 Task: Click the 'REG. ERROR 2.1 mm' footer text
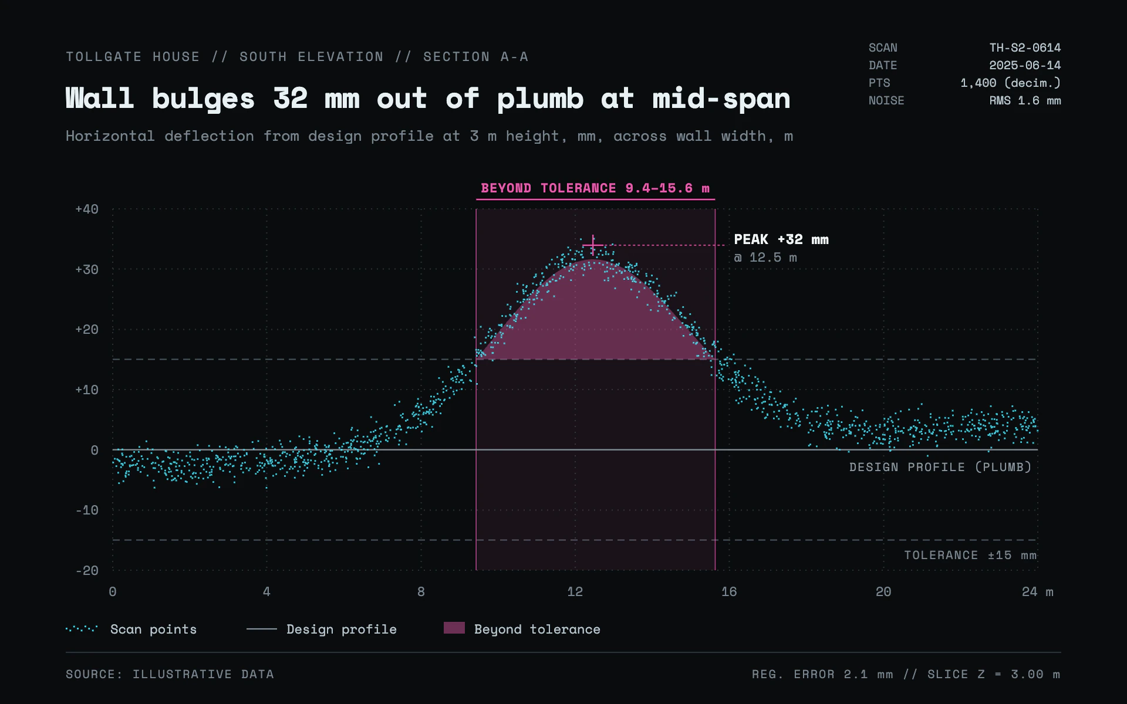[x=822, y=674]
